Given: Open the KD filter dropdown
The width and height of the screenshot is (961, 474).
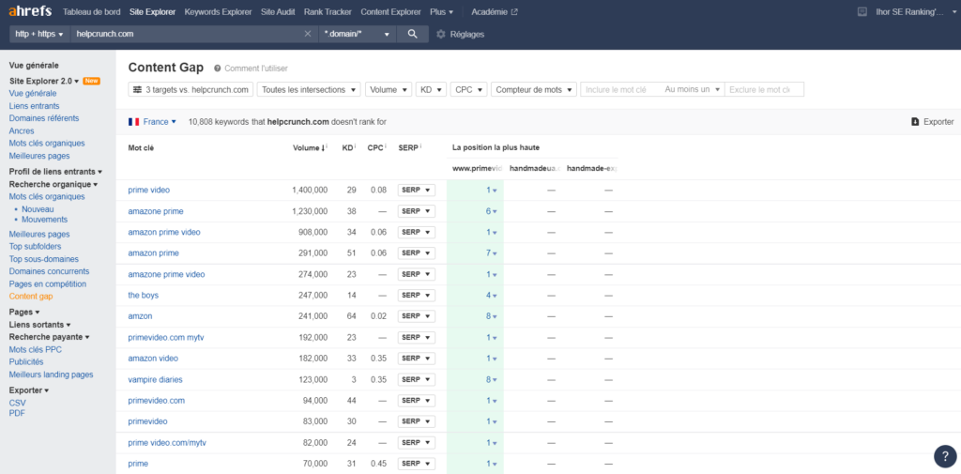Looking at the screenshot, I should (430, 89).
